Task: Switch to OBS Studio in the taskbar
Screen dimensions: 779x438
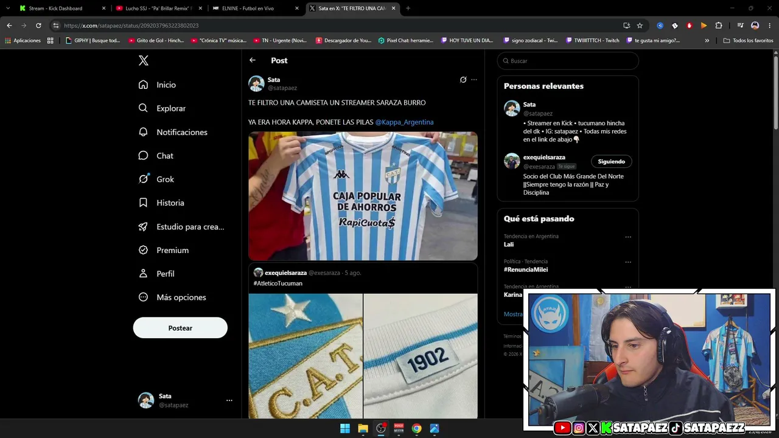Action: click(x=381, y=428)
